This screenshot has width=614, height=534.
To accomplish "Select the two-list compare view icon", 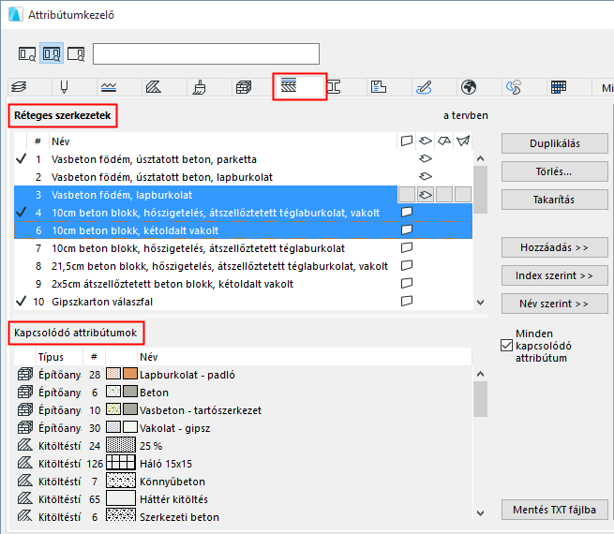I will click(52, 53).
